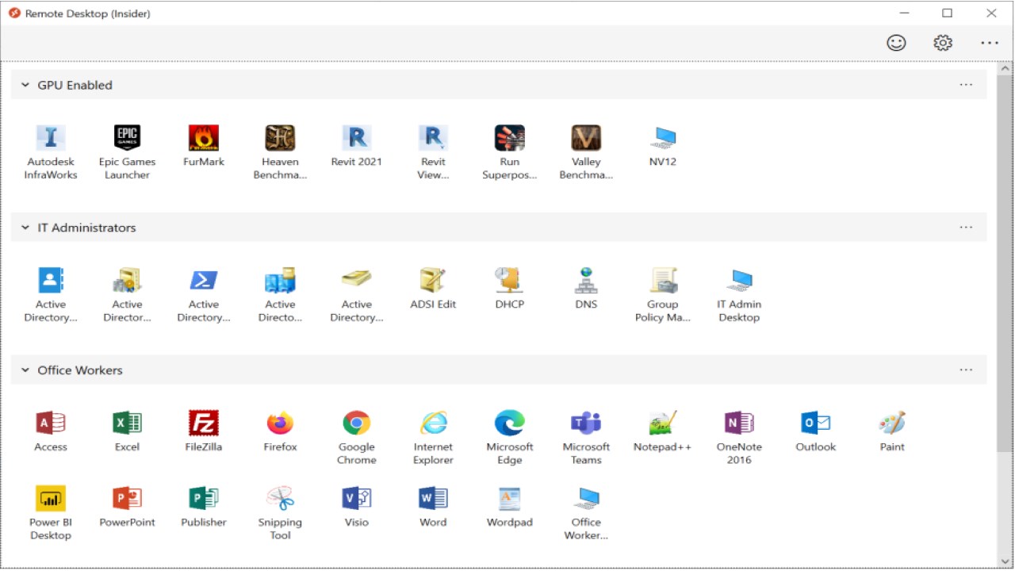The image size is (1015, 571).
Task: Open Remote Desktop settings gear
Action: pyautogui.click(x=943, y=43)
